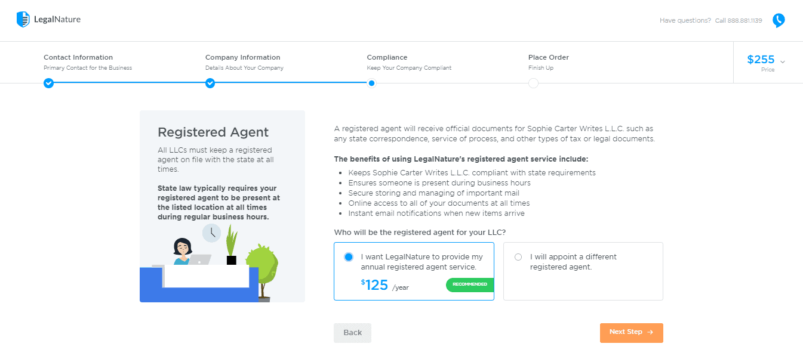Viewport: 803px width, 356px height.
Task: Click the orange Next Step button
Action: point(631,333)
